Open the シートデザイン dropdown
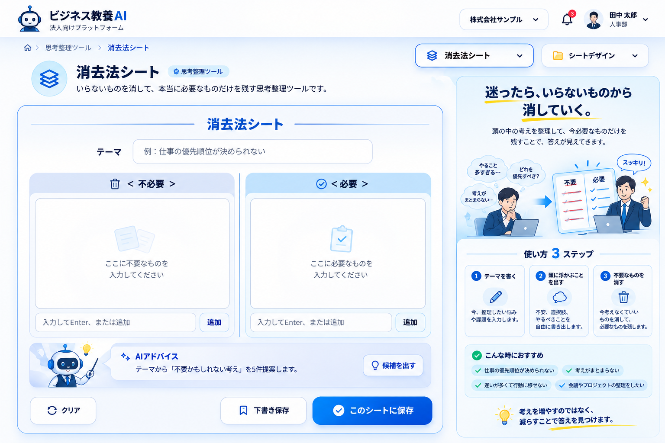Viewport: 665px width, 443px height. pos(595,55)
